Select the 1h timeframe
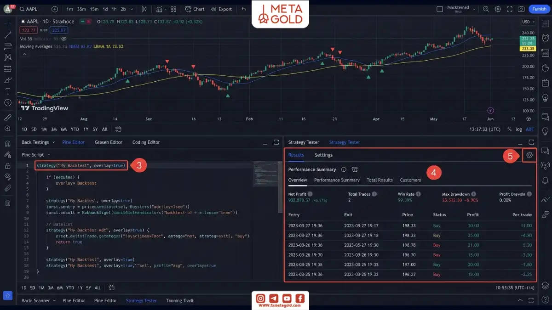 pyautogui.click(x=114, y=9)
